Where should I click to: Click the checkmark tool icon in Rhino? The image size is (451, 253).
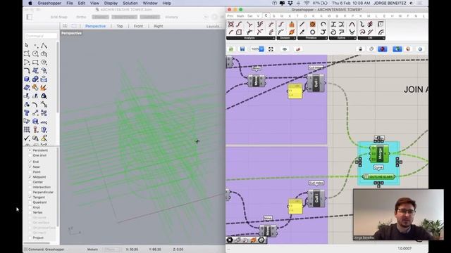27,138
